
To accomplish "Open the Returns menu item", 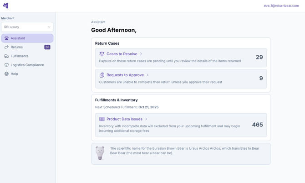I will pos(17,47).
